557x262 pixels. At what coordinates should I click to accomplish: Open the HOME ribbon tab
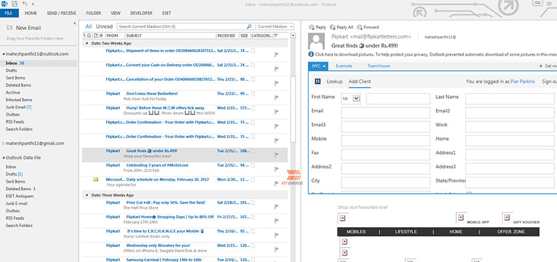click(31, 13)
